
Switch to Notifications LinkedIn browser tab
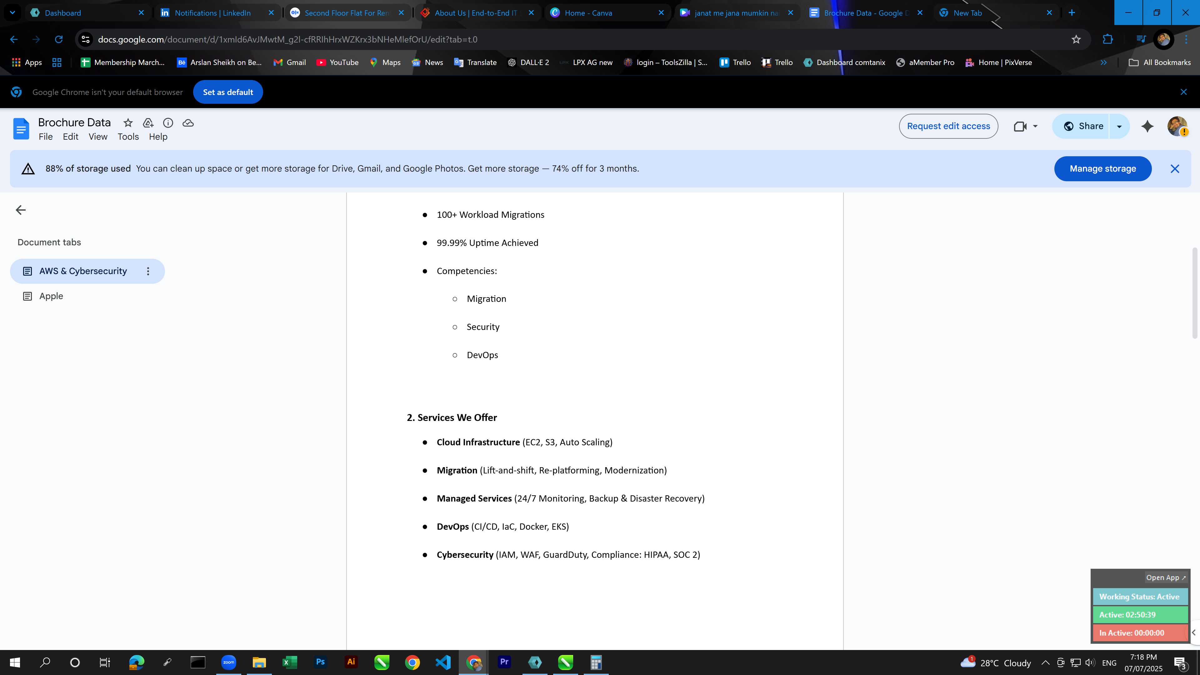[212, 12]
